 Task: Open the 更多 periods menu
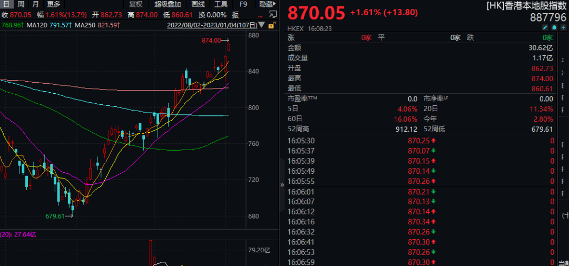click(54, 4)
